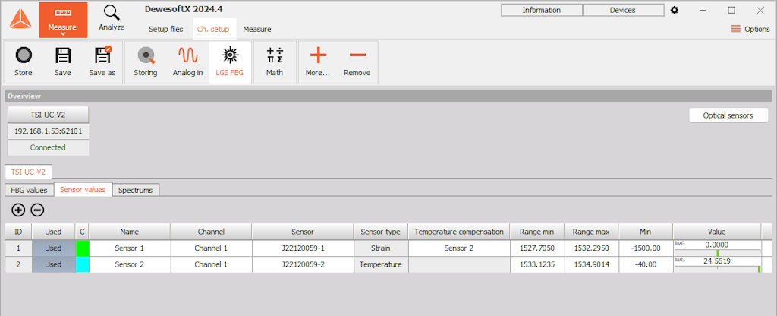Viewport: 777px width, 316px height.
Task: Click the Temperature compensation column header
Action: tap(459, 232)
